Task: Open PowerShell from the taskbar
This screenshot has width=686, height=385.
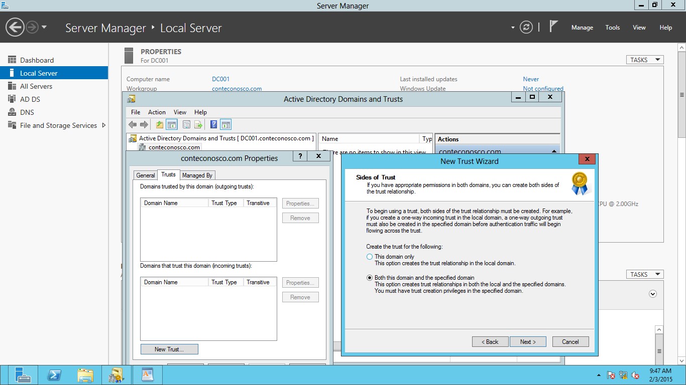Action: click(x=54, y=374)
